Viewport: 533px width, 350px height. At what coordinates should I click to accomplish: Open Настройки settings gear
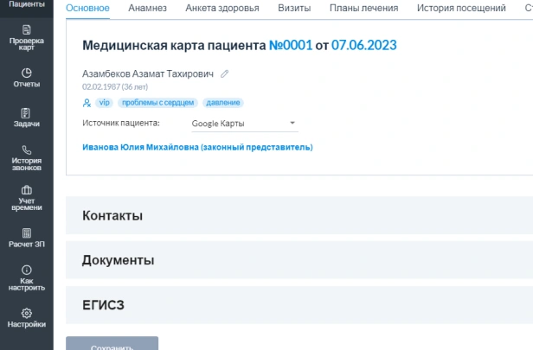pyautogui.click(x=26, y=317)
